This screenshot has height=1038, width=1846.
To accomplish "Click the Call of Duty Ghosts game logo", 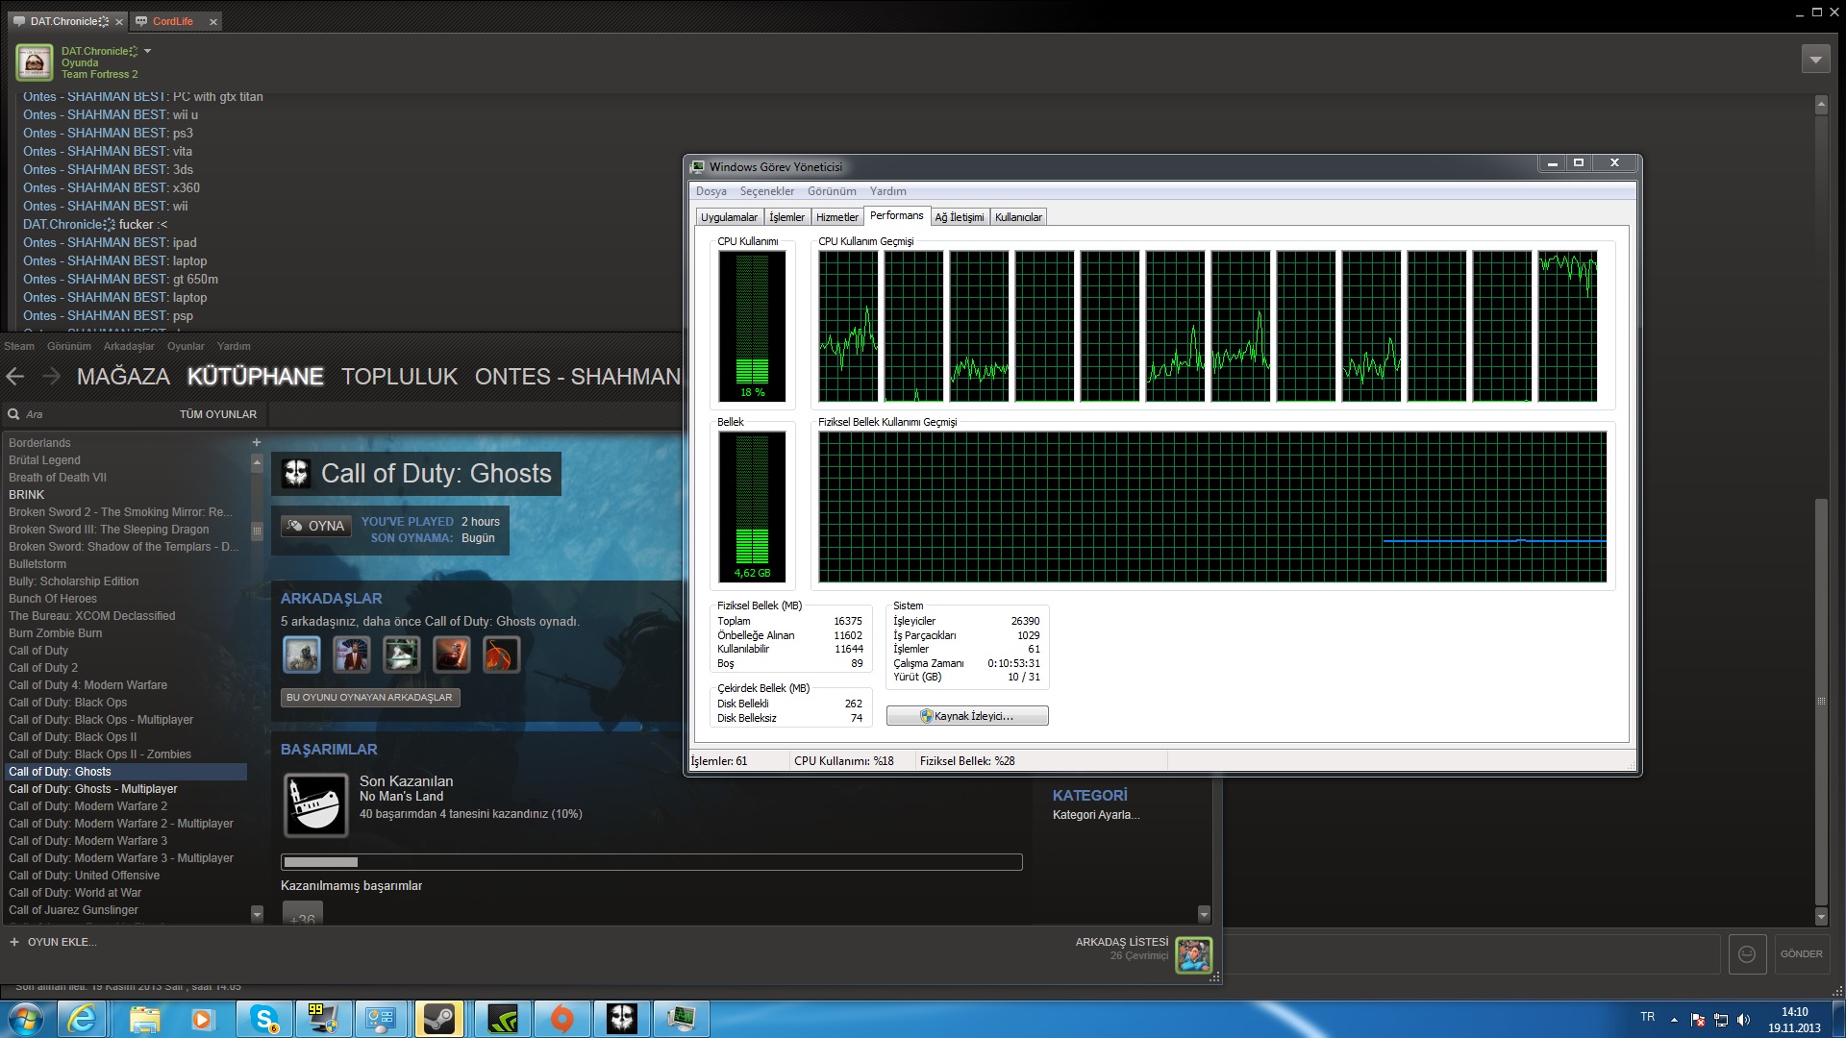I will click(x=296, y=474).
